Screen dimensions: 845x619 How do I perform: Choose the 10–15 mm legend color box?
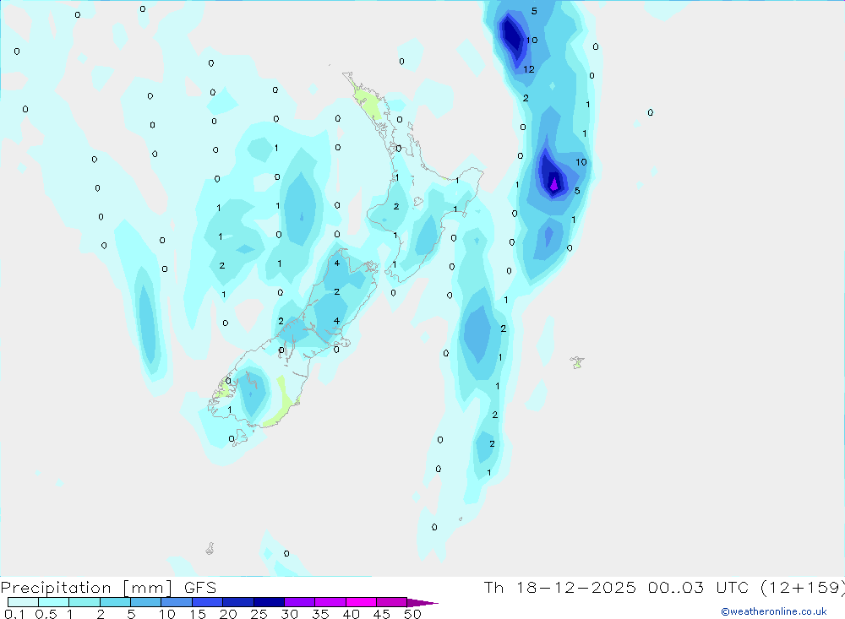pyautogui.click(x=177, y=602)
